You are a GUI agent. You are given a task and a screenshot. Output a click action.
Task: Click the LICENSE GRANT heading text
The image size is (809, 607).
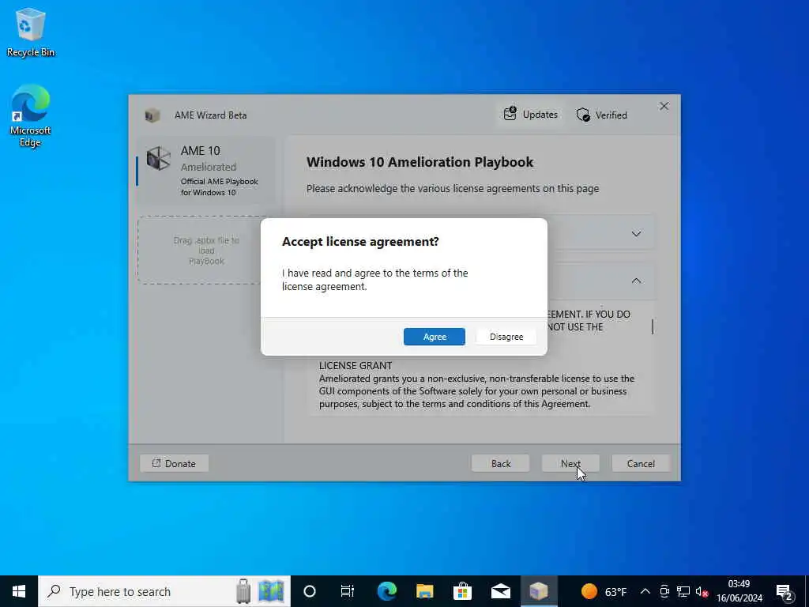pyautogui.click(x=356, y=365)
